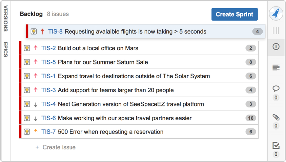Click the estimate badge 16 on TIS-6

[x=251, y=118]
